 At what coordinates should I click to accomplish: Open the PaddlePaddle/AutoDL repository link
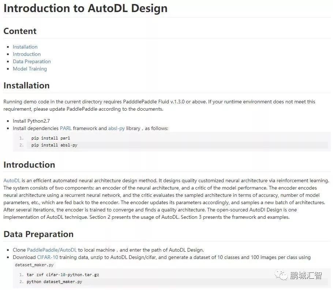coord(52,250)
